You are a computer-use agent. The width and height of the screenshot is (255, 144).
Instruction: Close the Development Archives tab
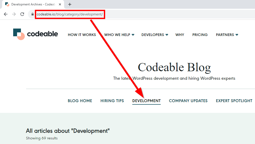[60, 4]
